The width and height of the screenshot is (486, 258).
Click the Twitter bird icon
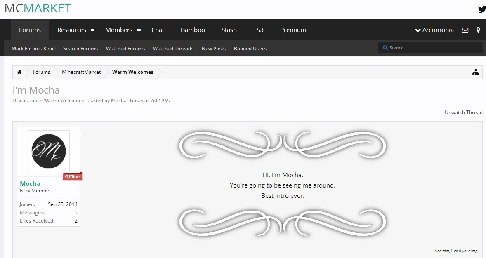coord(481,9)
